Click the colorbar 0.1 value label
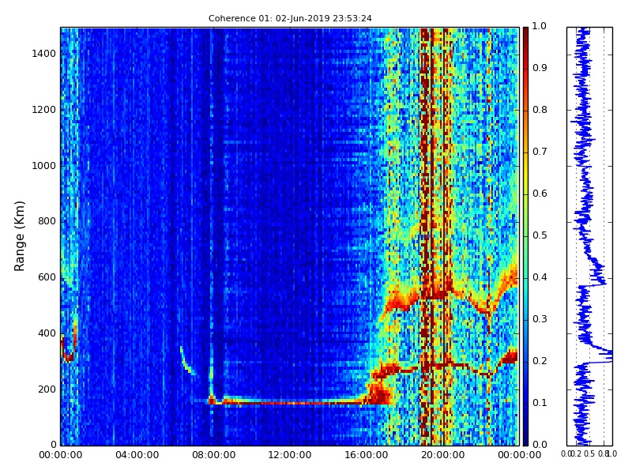This screenshot has width=632, height=474. click(540, 403)
